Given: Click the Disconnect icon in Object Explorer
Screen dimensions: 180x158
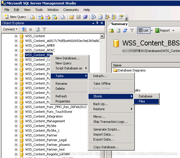Looking at the screenshot, I should click(x=24, y=30).
